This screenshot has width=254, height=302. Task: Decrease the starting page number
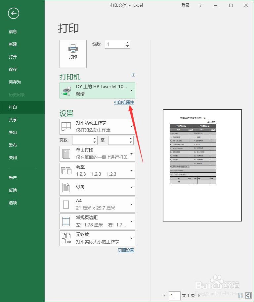tap(95, 142)
